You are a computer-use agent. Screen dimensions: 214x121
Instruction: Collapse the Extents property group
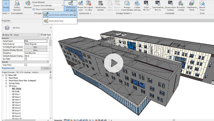coord(48,62)
